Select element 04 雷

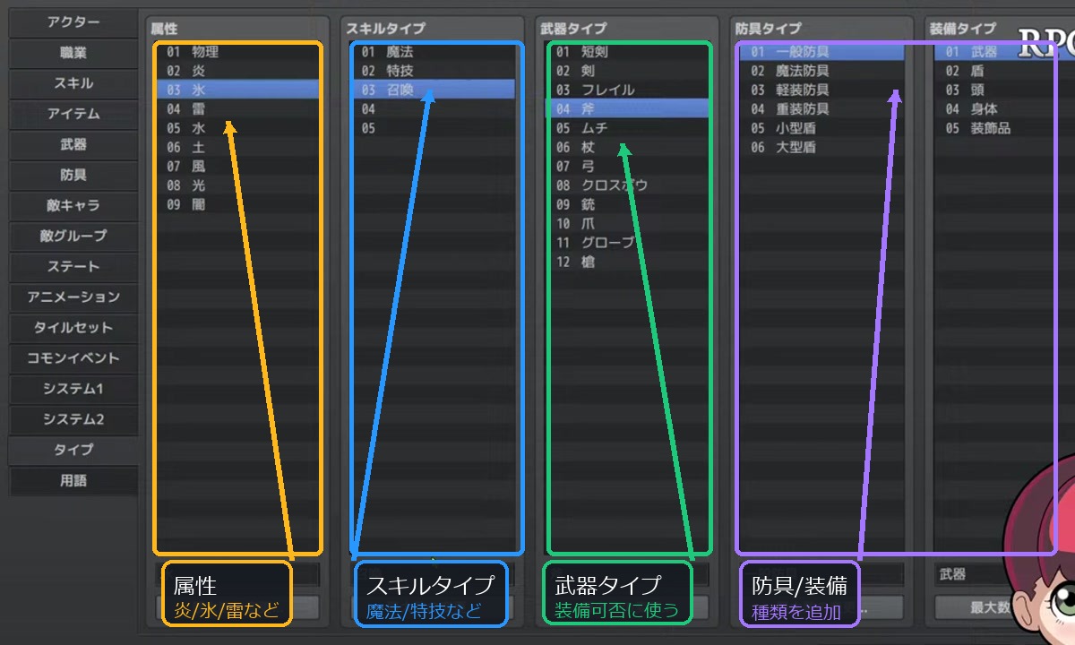point(237,108)
